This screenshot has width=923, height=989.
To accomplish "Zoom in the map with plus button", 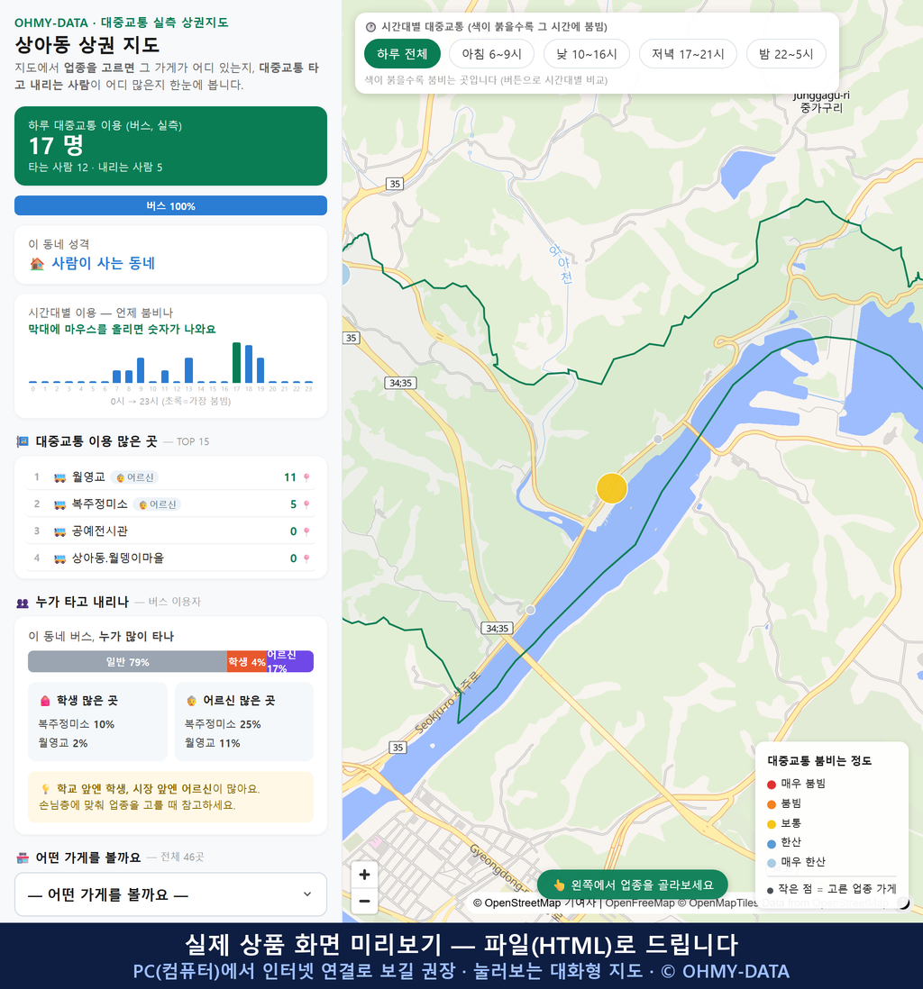I will 364,875.
